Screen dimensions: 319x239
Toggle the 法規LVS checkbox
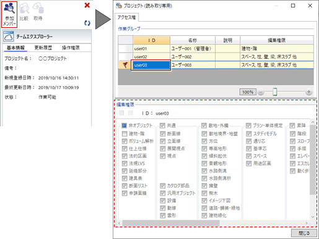pyautogui.click(x=125, y=163)
